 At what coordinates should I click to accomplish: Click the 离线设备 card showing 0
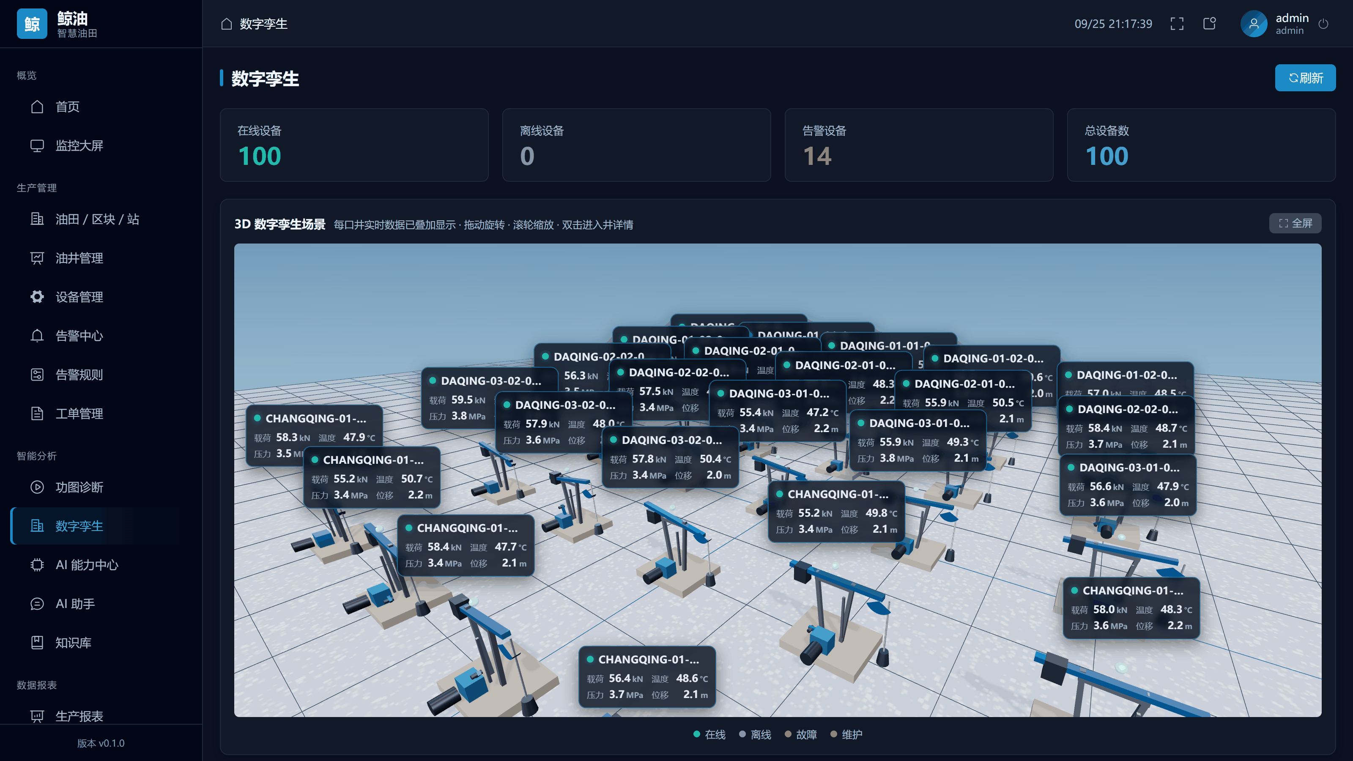pos(637,145)
